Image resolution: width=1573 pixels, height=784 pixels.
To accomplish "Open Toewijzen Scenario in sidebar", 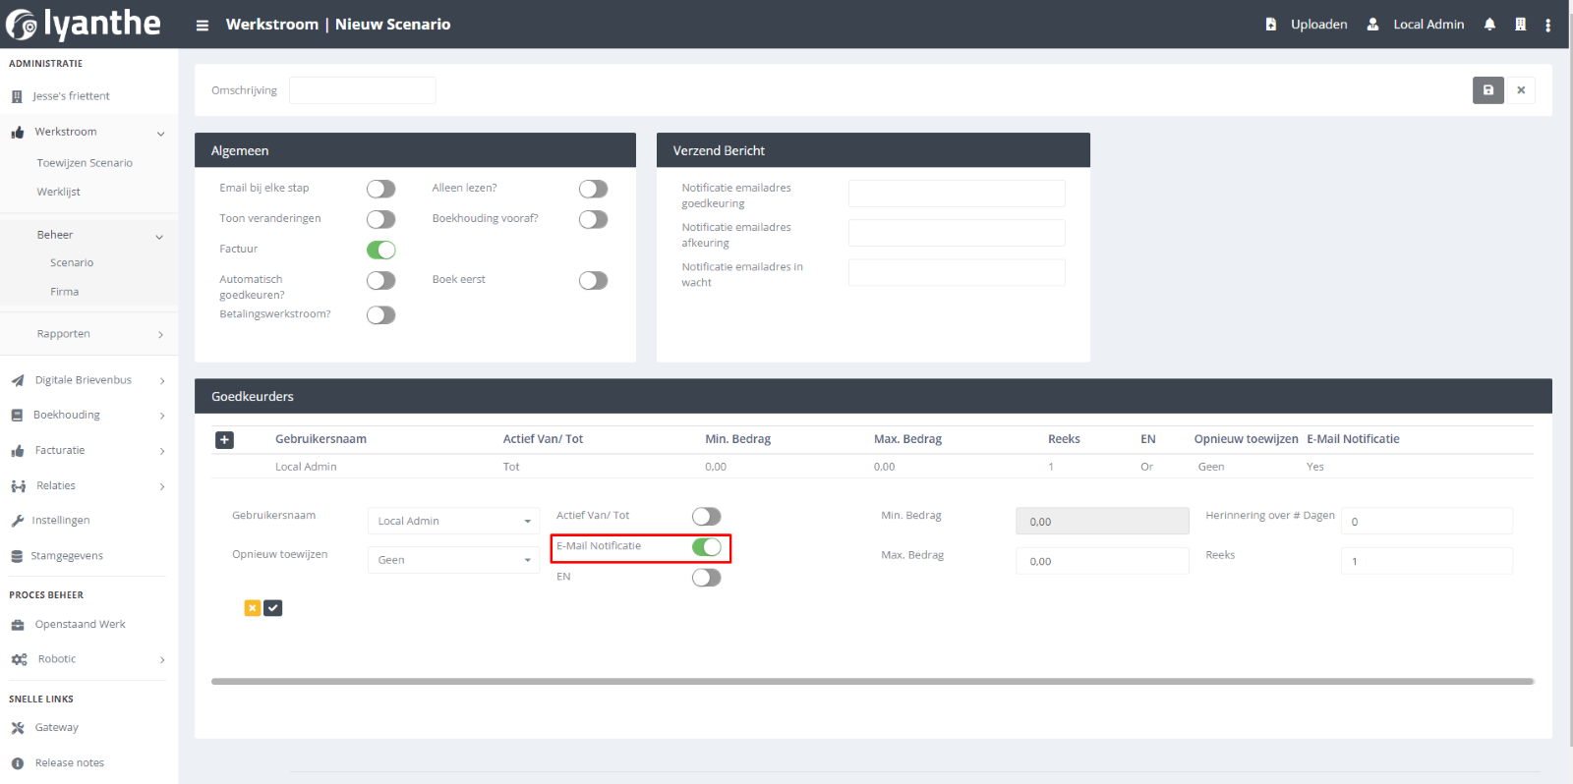I will 85,163.
